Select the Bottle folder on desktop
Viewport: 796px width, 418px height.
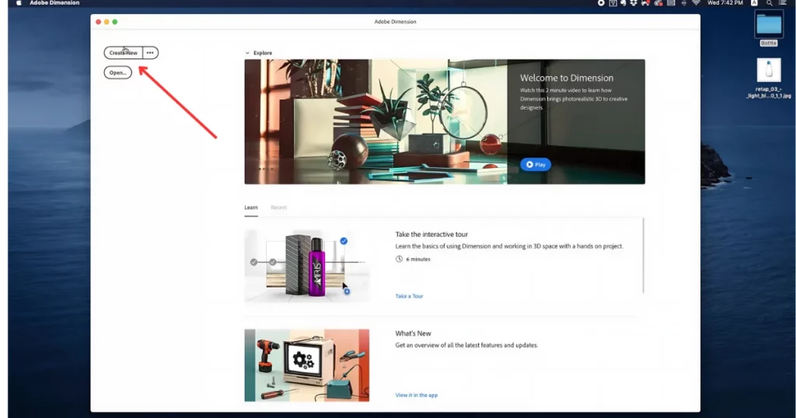[769, 28]
